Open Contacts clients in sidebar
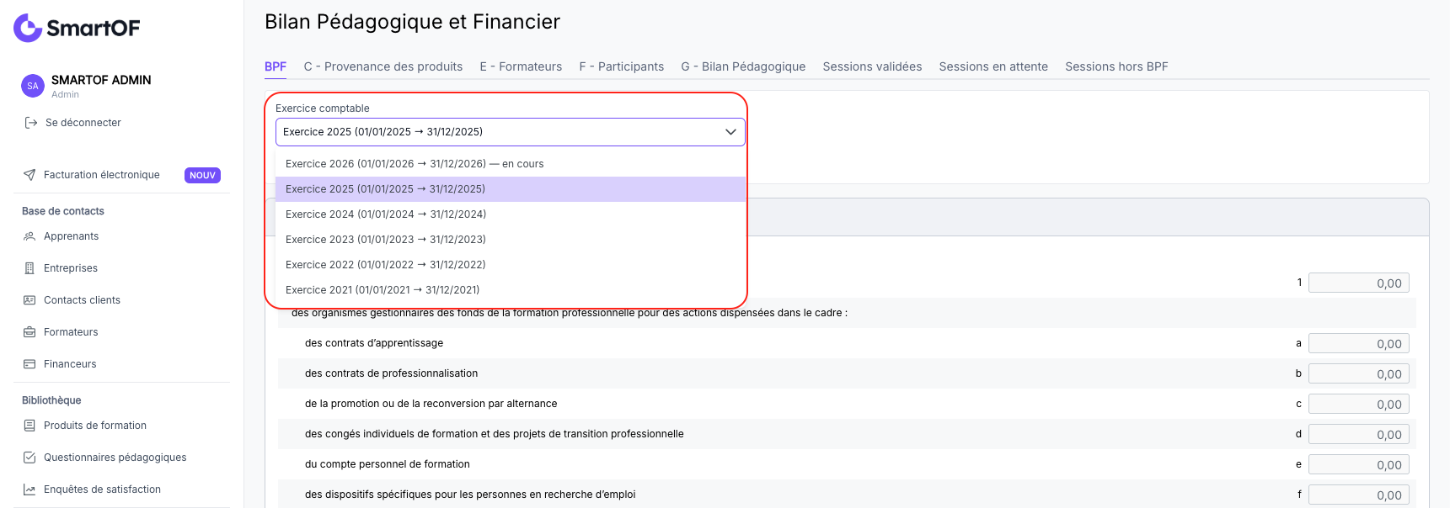Screen dimensions: 1450x508 [x=82, y=300]
